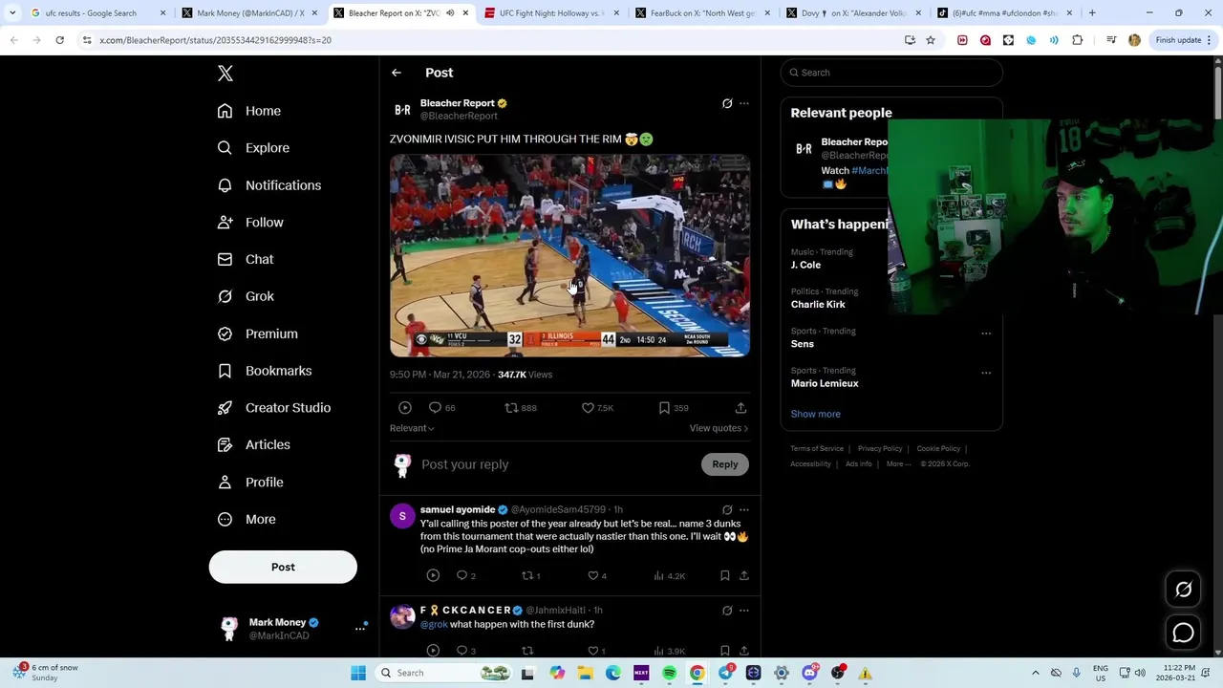This screenshot has height=688, width=1223.
Task: Open the Windows Start menu
Action: pos(358,673)
